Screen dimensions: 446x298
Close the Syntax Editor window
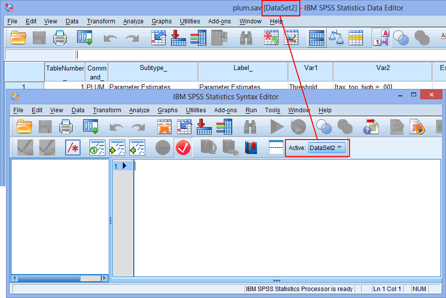431,94
